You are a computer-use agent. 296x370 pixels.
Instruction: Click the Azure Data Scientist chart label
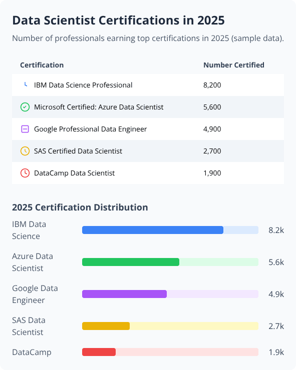[33, 262]
